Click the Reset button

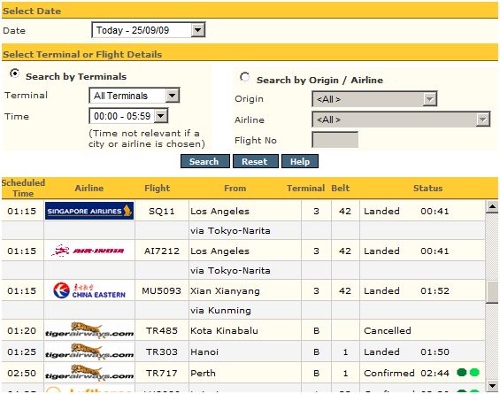pyautogui.click(x=256, y=161)
